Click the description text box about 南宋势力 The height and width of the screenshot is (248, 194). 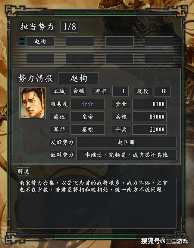point(97,203)
